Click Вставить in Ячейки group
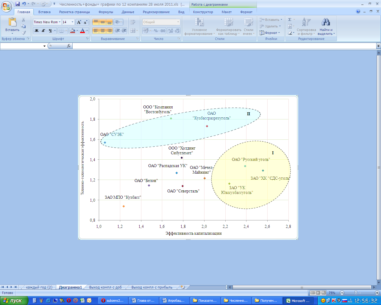381x305 pixels. pyautogui.click(x=271, y=20)
